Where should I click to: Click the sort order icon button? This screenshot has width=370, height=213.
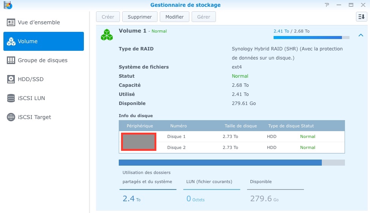[361, 17]
